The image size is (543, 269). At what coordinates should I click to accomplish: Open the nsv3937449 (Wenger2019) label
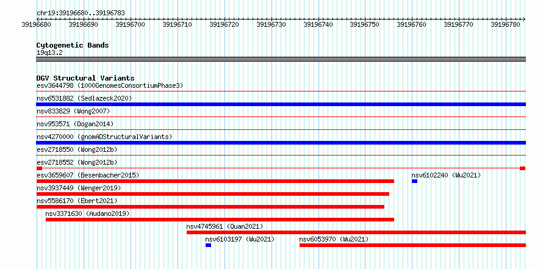(79, 188)
